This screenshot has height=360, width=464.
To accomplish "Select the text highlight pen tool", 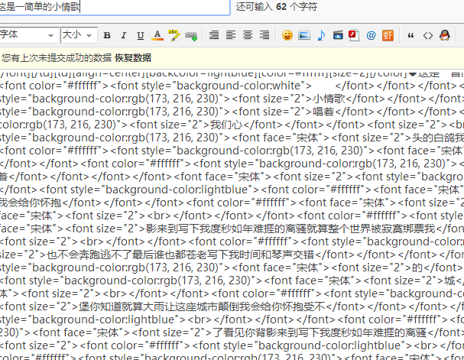I will tap(174, 35).
